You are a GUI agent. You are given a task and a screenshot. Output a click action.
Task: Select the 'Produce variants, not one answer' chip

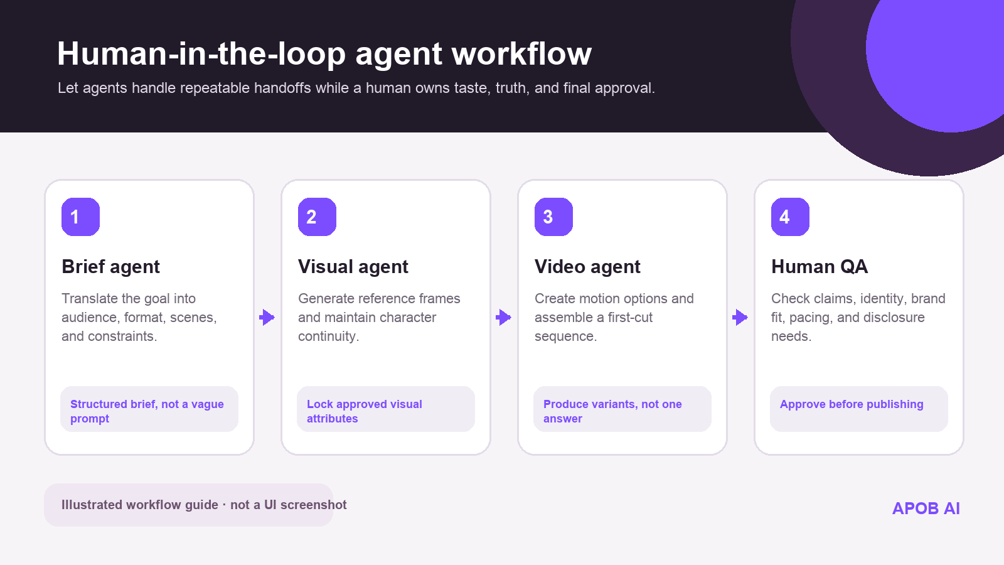[x=622, y=409]
